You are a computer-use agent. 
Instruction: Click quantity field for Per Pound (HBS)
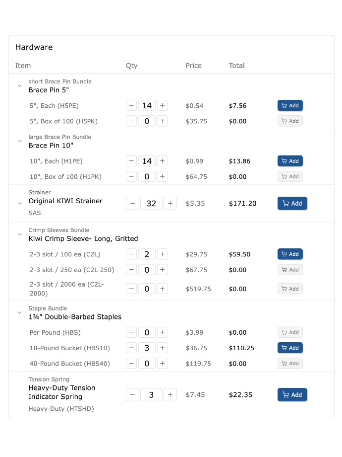click(x=147, y=332)
